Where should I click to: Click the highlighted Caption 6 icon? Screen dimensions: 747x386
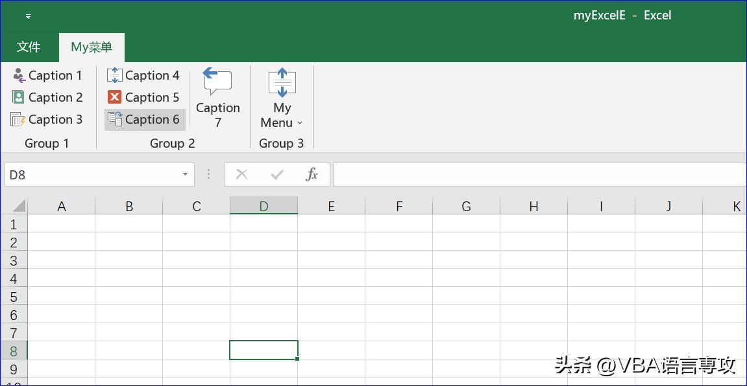click(115, 119)
